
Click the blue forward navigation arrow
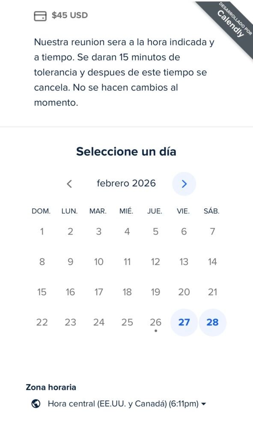coord(184,183)
